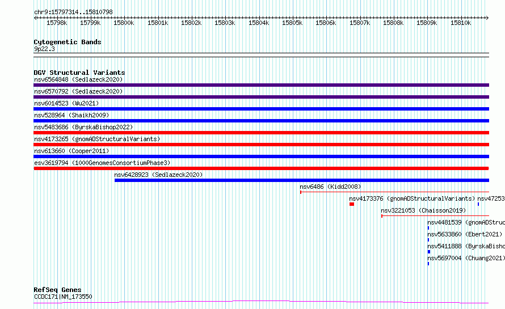Click the nsv3221053 (Chaisson2019) label
The width and height of the screenshot is (505, 309).
coord(423,210)
